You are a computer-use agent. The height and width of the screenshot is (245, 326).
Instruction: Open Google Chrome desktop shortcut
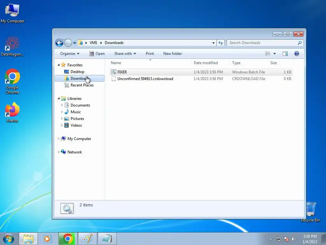[x=12, y=81]
